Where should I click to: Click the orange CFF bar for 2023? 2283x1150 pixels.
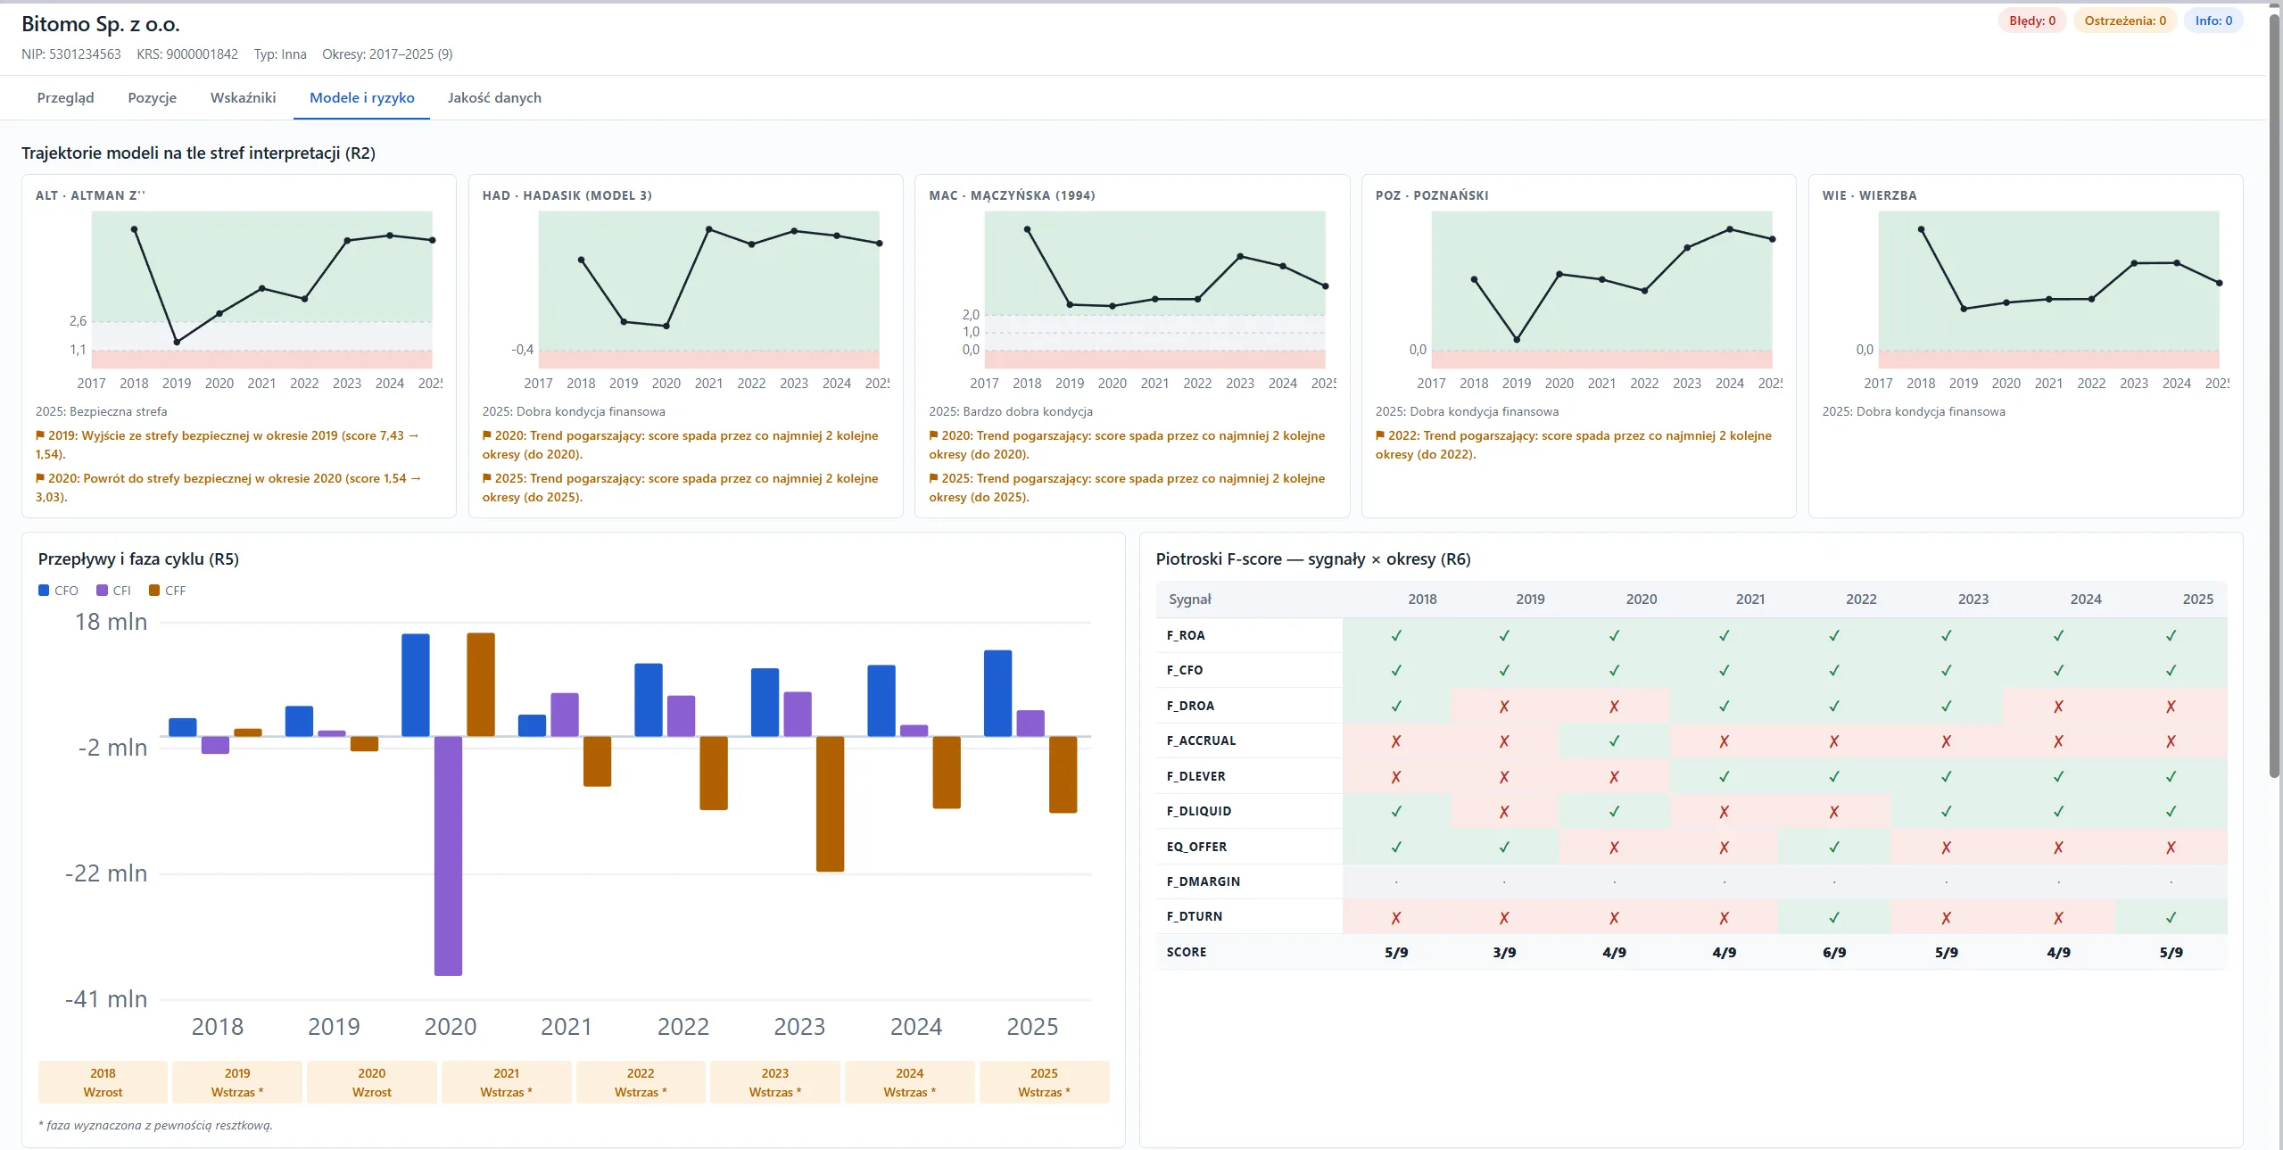tap(830, 803)
